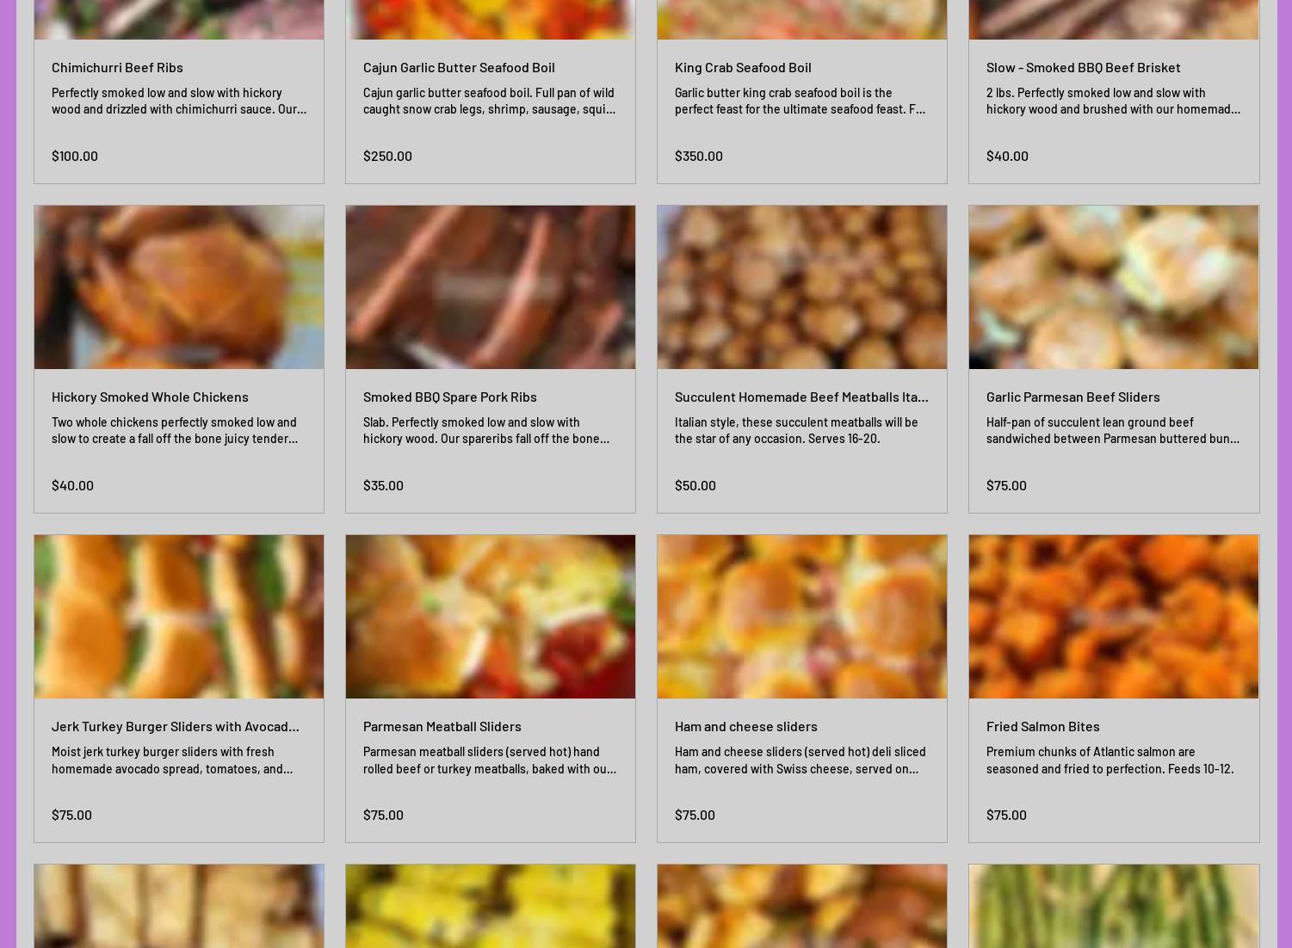This screenshot has width=1292, height=948.
Task: Open the Fried Salmon Bites picture
Action: click(x=1114, y=617)
